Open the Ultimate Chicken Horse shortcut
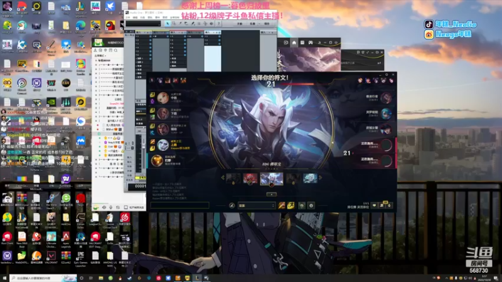The image size is (502, 282). (51, 239)
